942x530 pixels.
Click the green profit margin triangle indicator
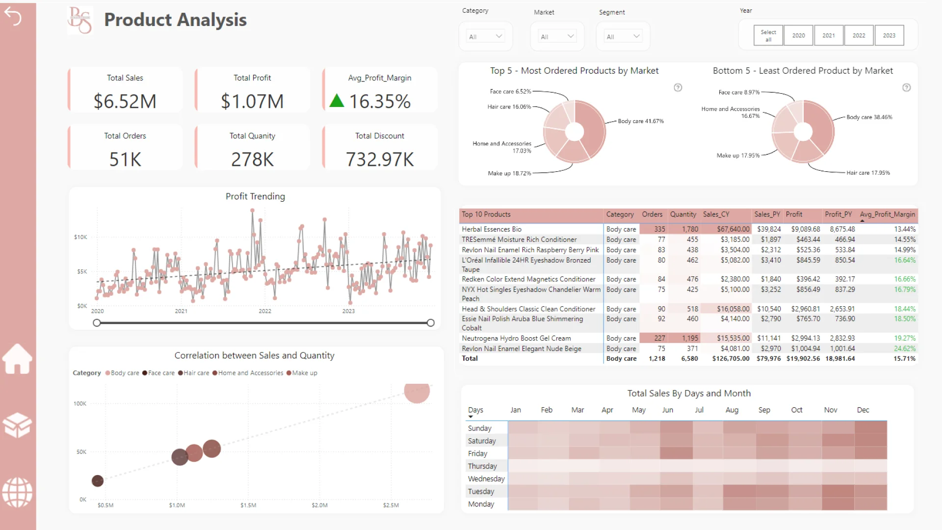coord(337,101)
